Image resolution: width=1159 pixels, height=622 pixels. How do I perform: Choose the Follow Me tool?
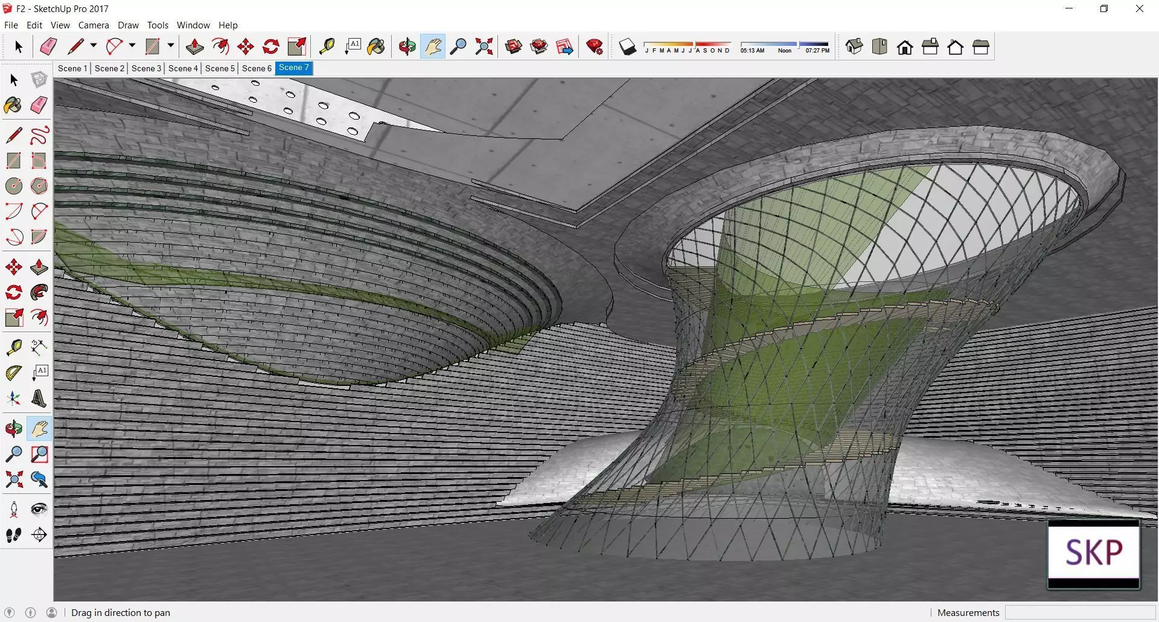point(39,292)
